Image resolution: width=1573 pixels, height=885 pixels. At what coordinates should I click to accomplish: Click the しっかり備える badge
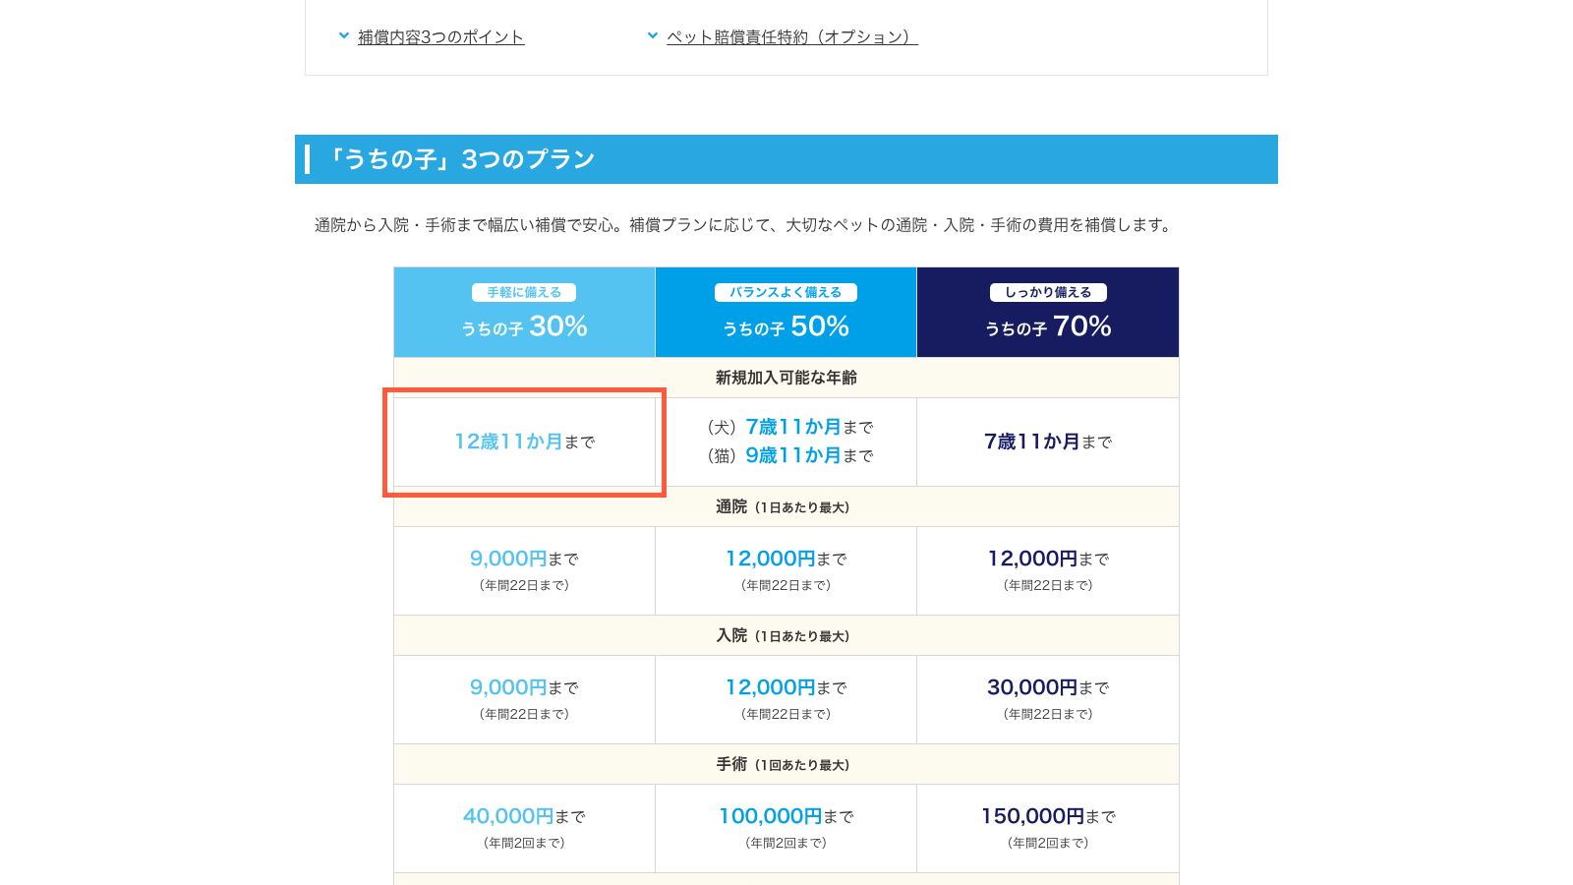[x=1048, y=292]
